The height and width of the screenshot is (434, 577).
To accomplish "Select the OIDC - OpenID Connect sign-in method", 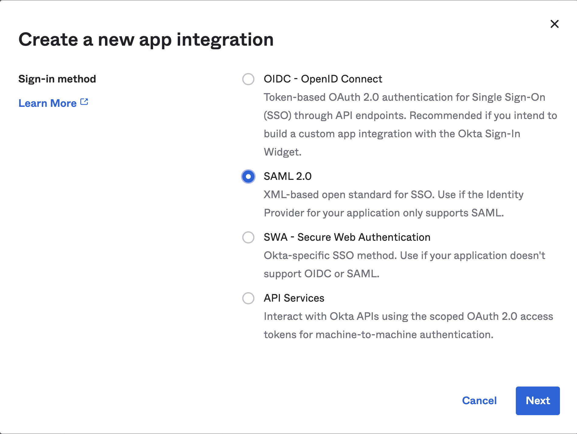I will pos(248,79).
